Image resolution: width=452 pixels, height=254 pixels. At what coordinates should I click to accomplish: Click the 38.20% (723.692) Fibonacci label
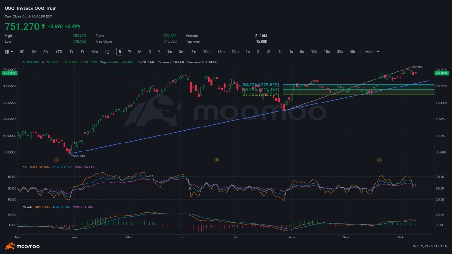(261, 85)
